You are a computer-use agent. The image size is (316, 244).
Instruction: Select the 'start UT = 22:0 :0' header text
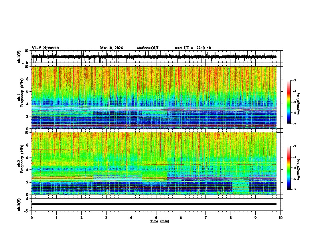[193, 48]
